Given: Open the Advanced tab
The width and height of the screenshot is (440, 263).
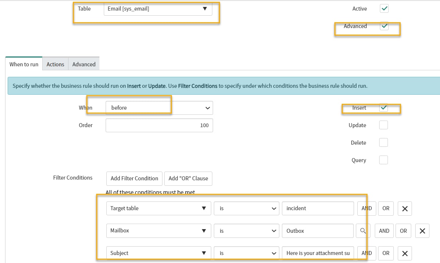Looking at the screenshot, I should pyautogui.click(x=84, y=64).
